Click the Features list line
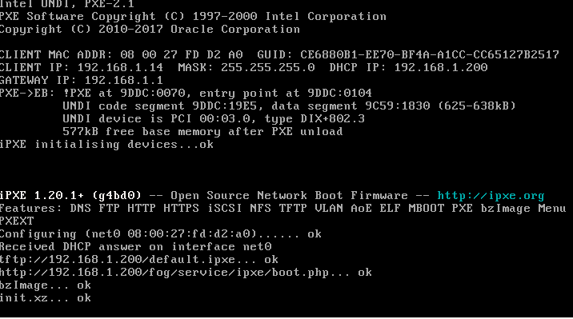Image resolution: width=573 pixels, height=319 pixels. pyautogui.click(x=282, y=209)
